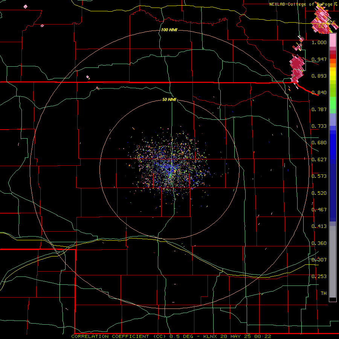
Task: Click the 50 NMI range ring label
Action: (169, 99)
